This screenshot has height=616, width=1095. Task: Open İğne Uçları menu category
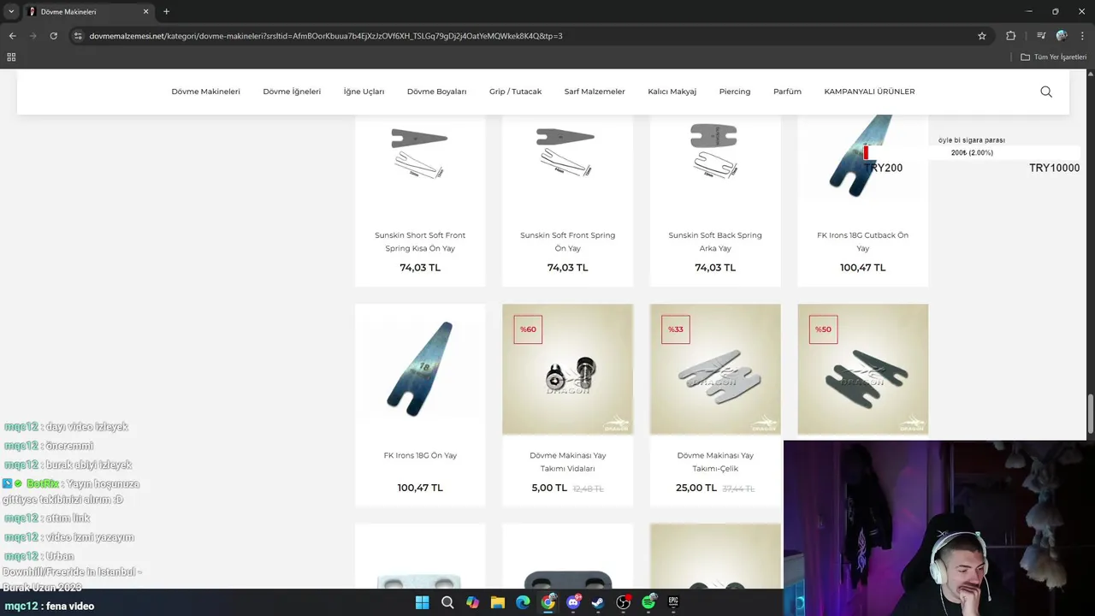(364, 92)
